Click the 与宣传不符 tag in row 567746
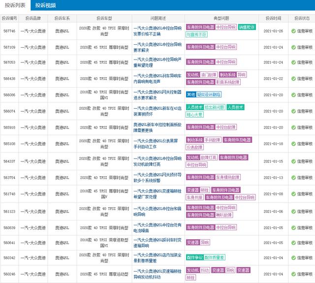The height and width of the screenshot is (283, 315). tap(196, 34)
